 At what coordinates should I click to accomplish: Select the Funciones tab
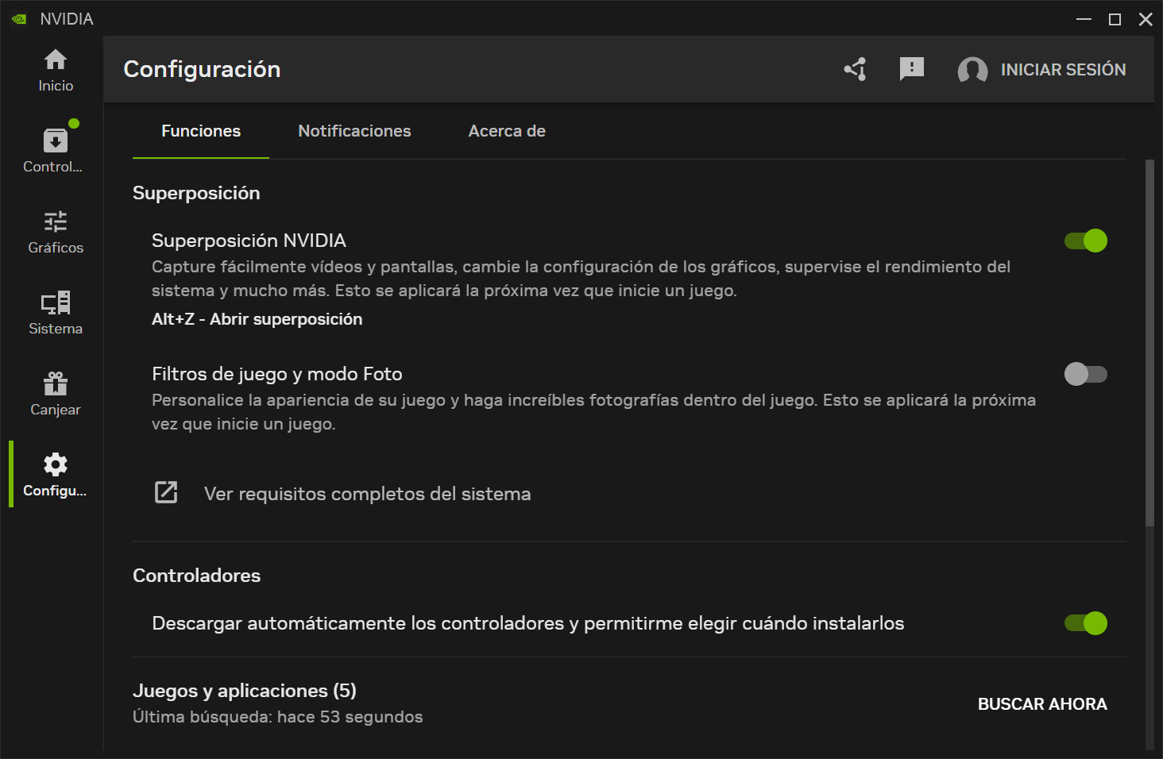tap(201, 131)
